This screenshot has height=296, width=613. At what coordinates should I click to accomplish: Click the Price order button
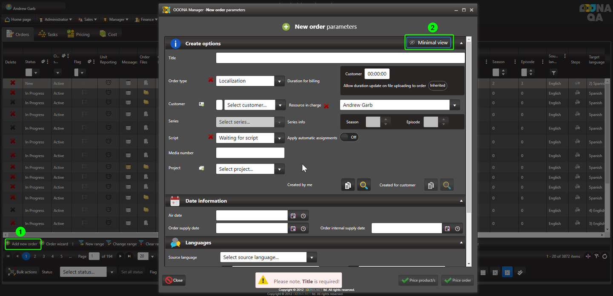pos(458,280)
